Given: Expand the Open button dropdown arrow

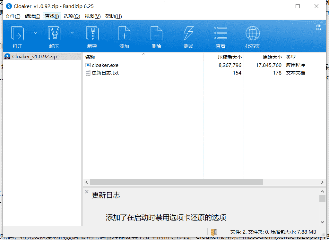Looking at the screenshot, I should [35, 33].
